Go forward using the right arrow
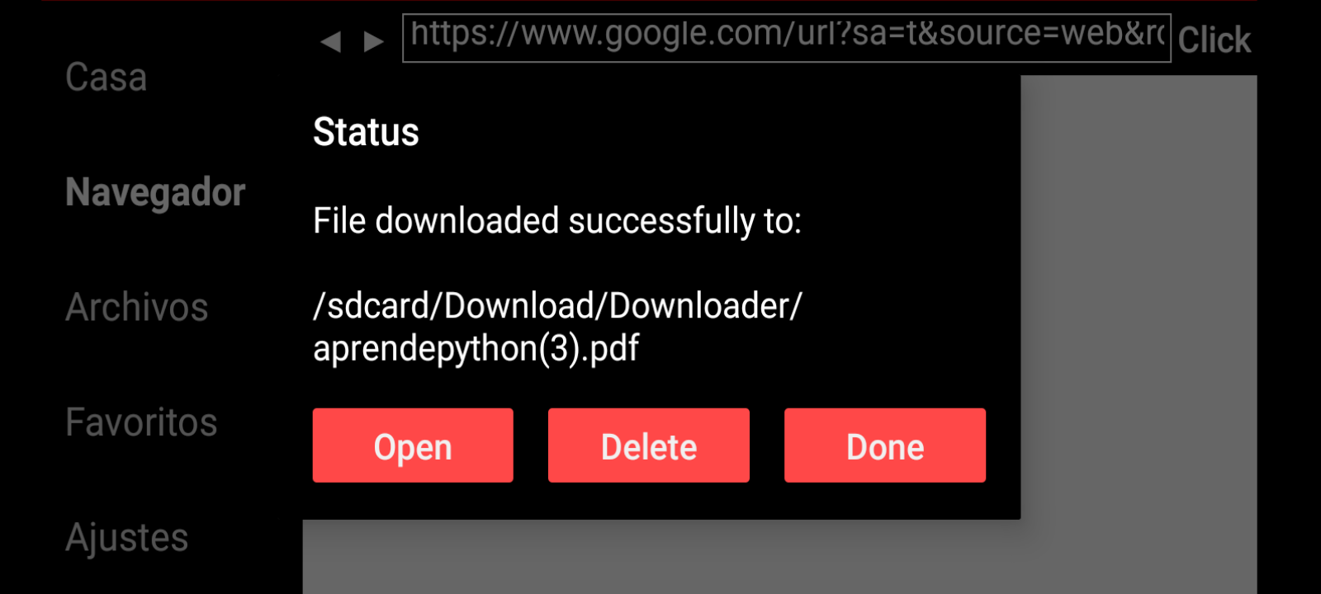Viewport: 1321px width, 594px height. click(374, 41)
